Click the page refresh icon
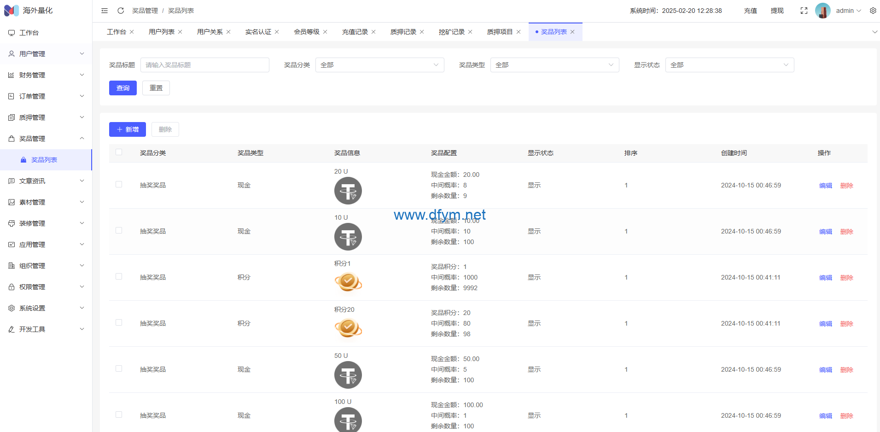Viewport: 880px width, 432px height. point(121,11)
